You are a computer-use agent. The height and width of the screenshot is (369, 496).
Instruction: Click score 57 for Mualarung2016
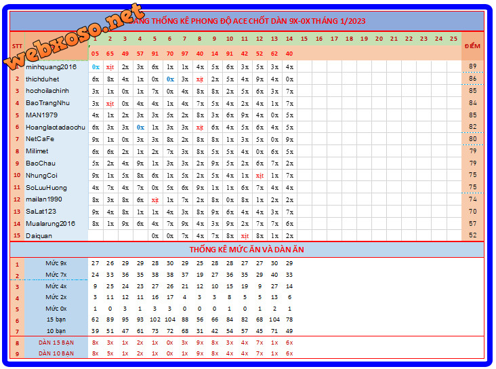click(472, 224)
